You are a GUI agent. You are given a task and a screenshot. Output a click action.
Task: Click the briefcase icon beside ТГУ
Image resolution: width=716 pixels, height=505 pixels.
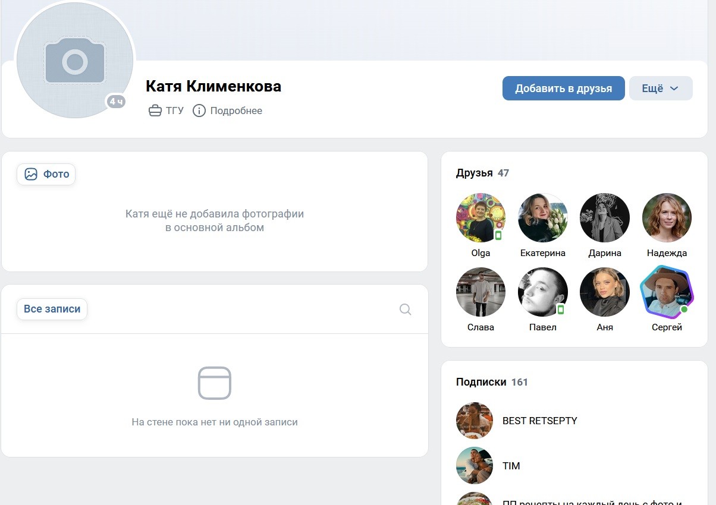[155, 111]
